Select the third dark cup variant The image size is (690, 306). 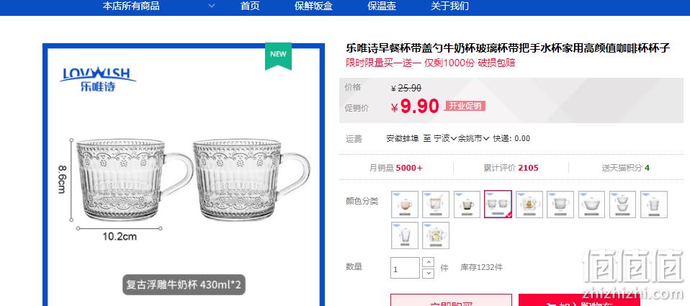[467, 204]
